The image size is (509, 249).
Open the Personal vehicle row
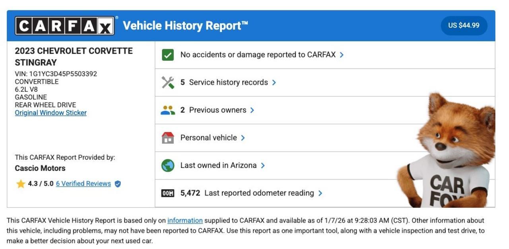(x=208, y=138)
